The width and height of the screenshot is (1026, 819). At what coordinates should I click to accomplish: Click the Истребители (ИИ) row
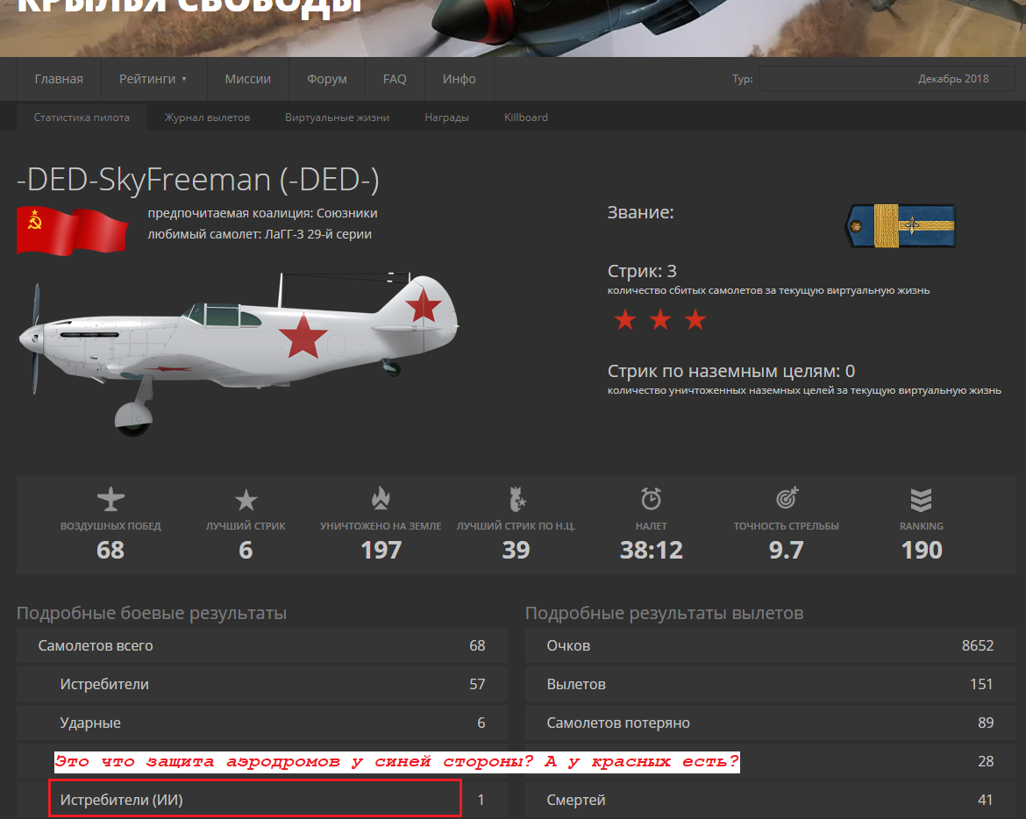261,800
